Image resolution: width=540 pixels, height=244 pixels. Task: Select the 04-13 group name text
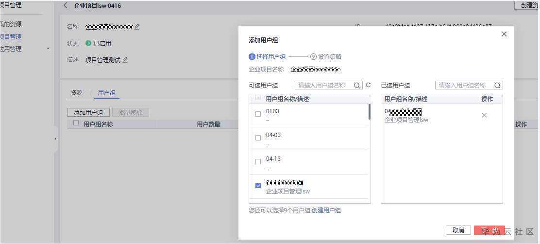point(273,159)
